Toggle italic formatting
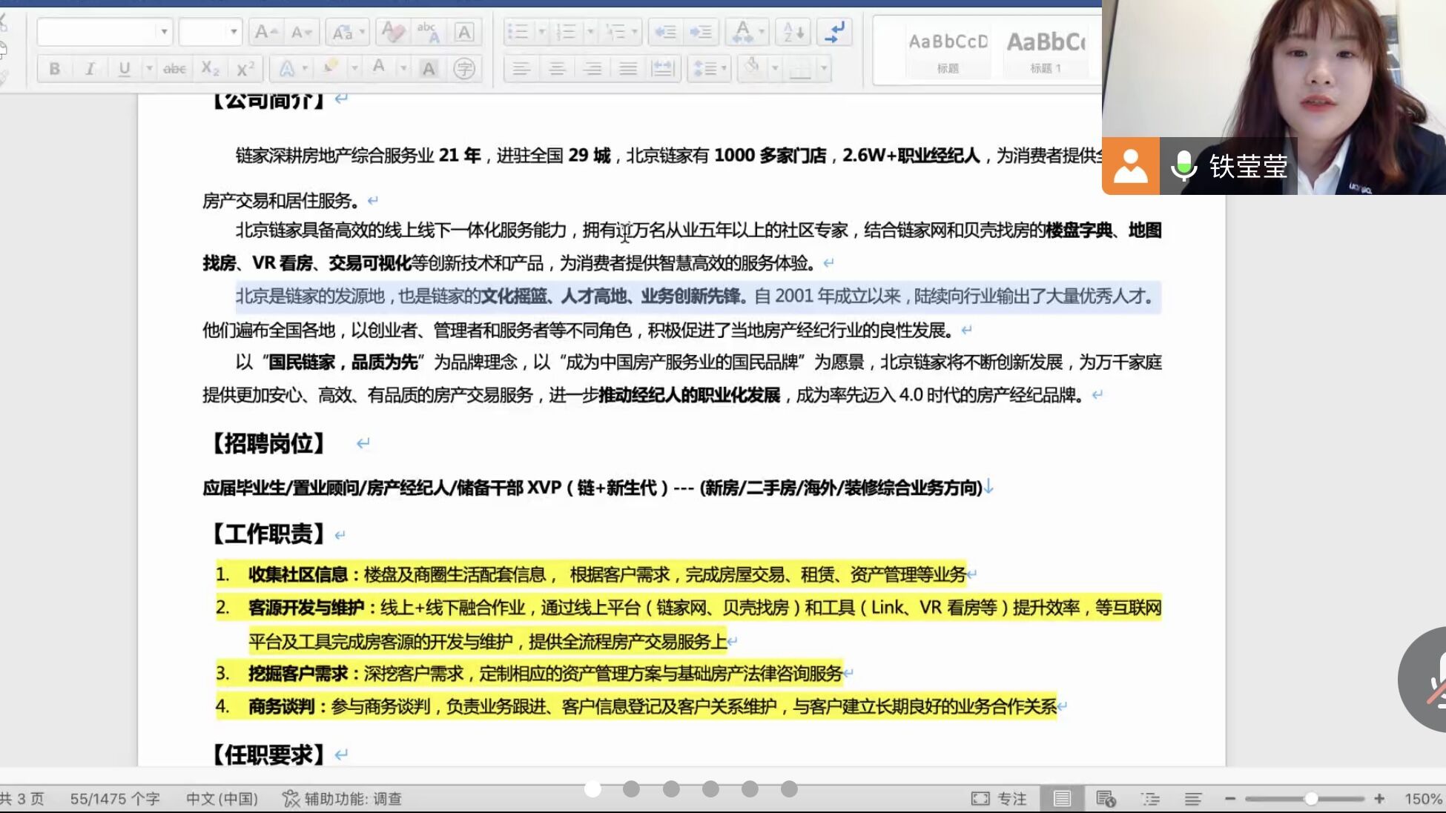This screenshot has height=813, width=1446. click(90, 69)
